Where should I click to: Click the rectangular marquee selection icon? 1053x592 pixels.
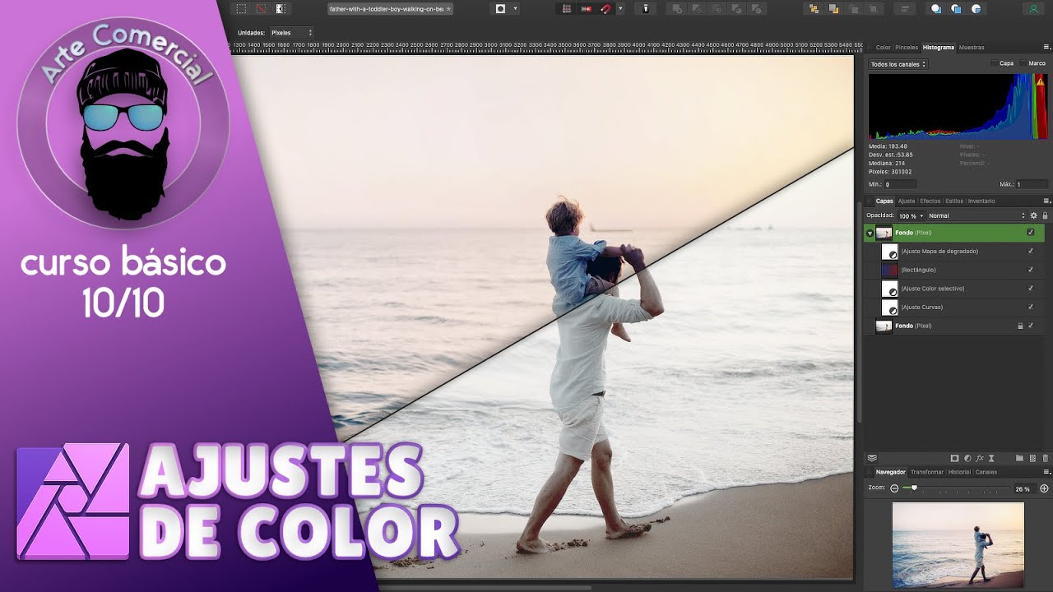click(241, 8)
